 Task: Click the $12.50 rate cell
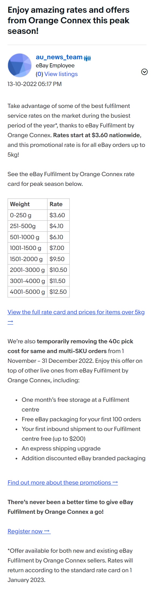click(x=58, y=292)
